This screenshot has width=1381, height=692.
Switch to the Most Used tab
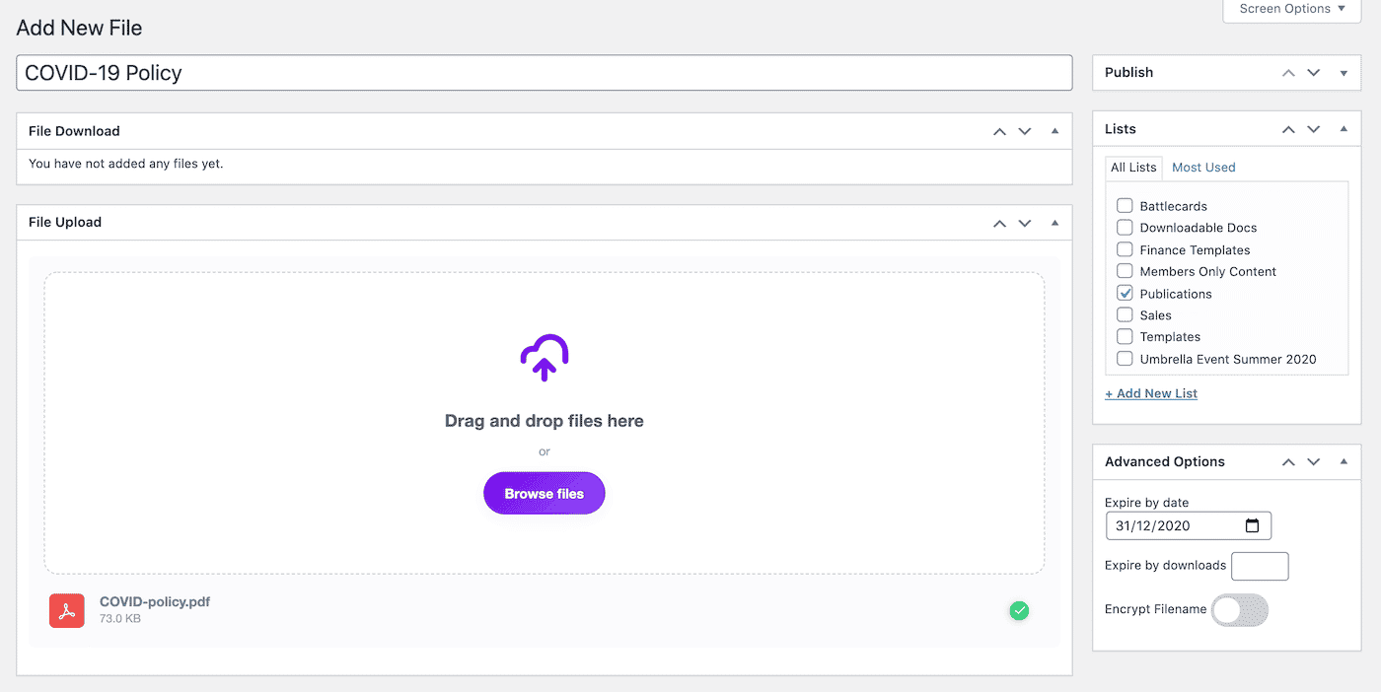click(1203, 168)
